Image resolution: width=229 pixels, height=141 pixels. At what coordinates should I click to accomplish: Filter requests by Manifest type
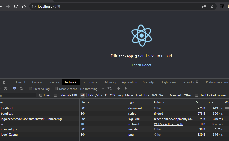[175, 95]
